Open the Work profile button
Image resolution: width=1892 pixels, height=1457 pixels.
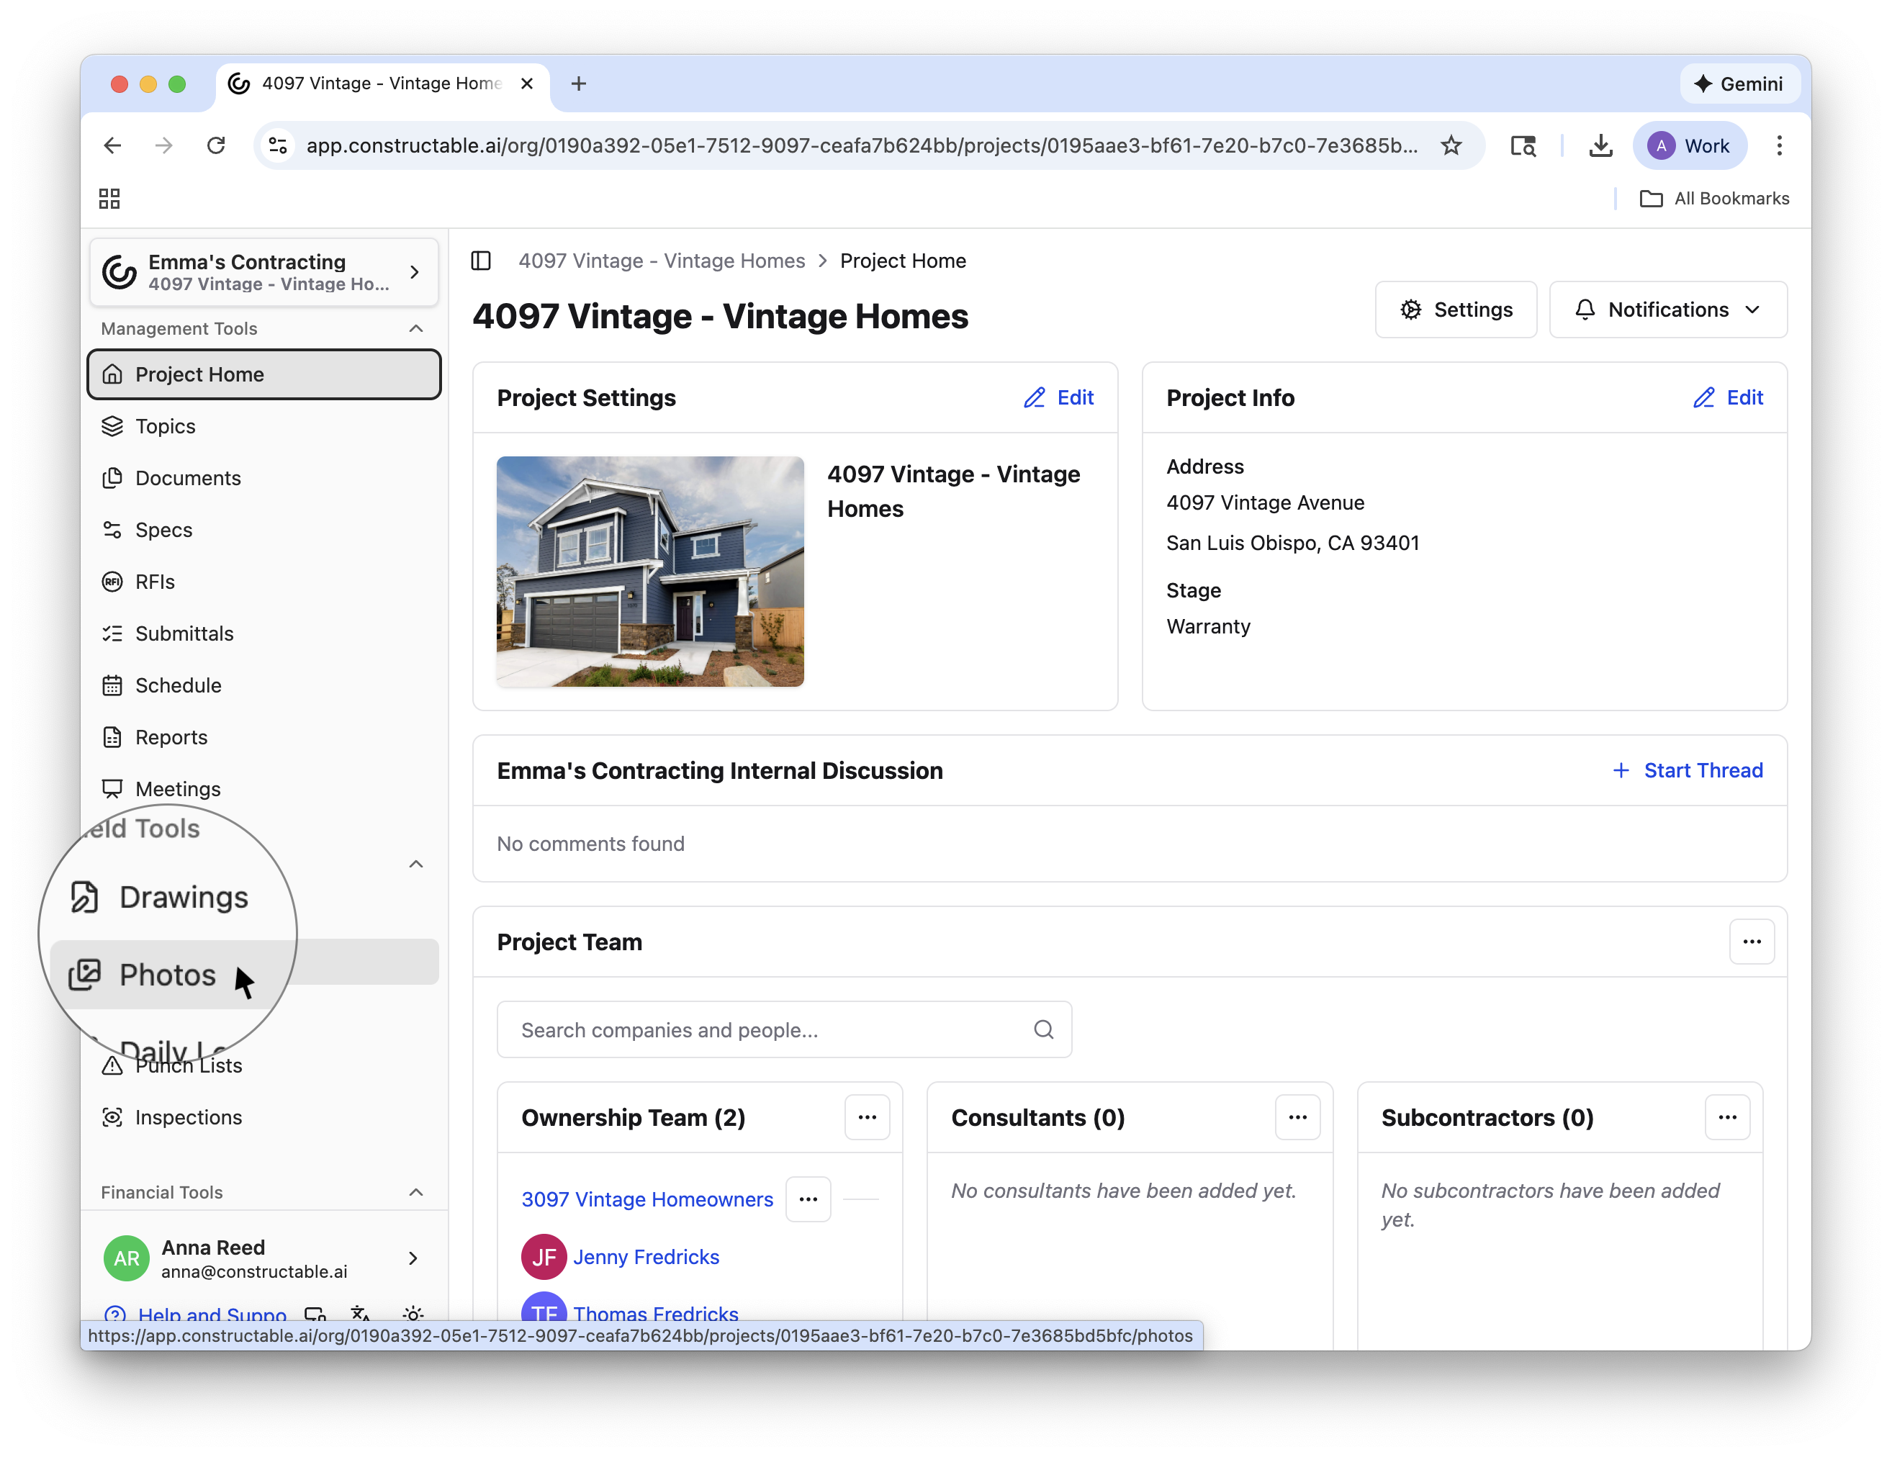pyautogui.click(x=1690, y=145)
